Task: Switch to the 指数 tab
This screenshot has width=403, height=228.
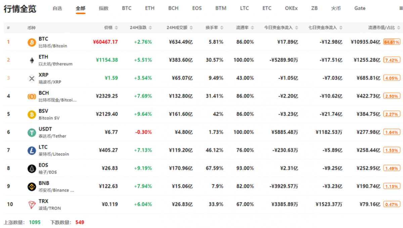Action: click(103, 8)
